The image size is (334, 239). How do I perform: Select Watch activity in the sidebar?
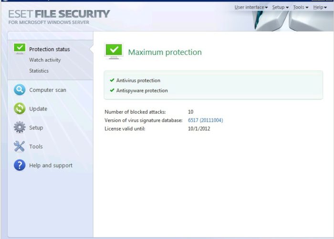click(45, 60)
